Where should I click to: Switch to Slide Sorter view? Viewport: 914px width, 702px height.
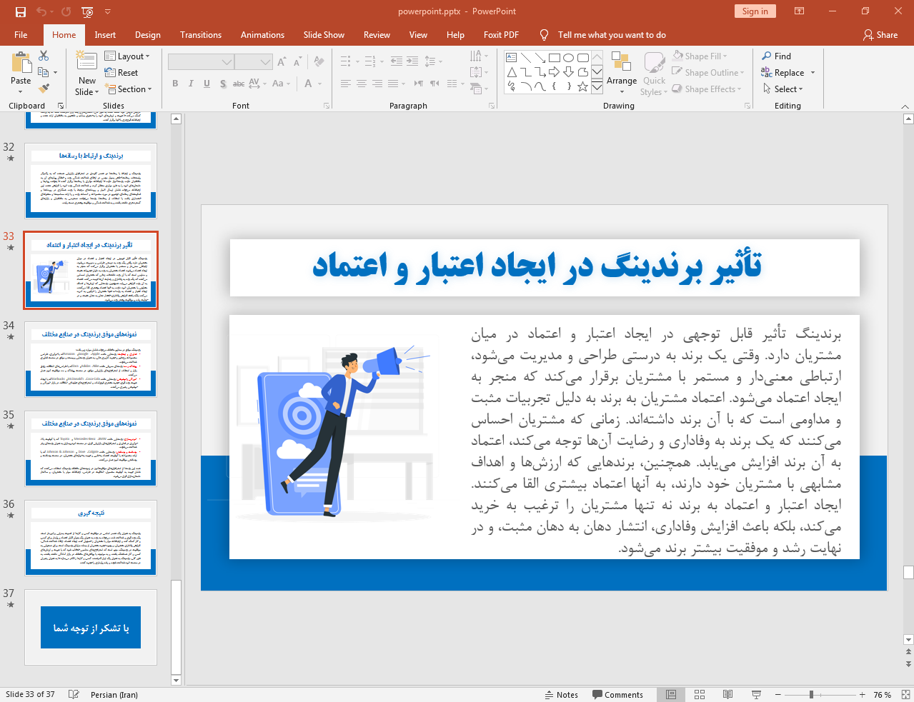click(700, 694)
